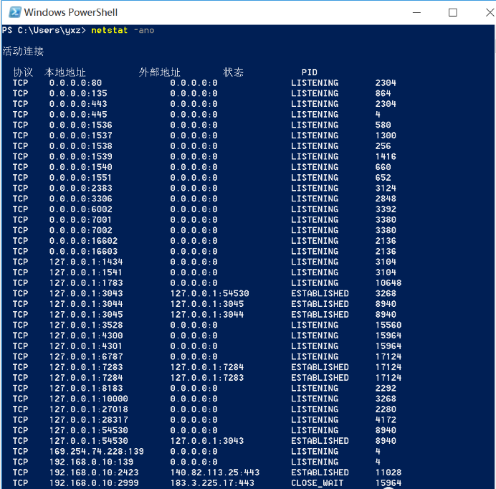Click local address 169.254.74.228:139
496x489 pixels.
click(97, 451)
